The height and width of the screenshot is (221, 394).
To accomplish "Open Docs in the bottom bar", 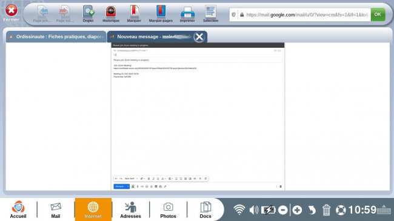I will 205,209.
